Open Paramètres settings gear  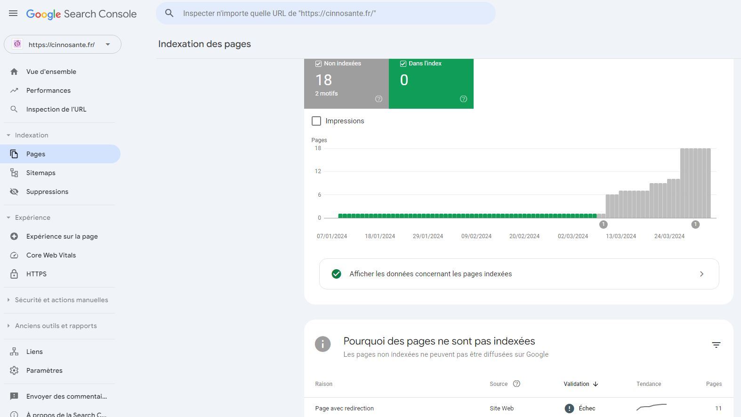tap(44, 370)
